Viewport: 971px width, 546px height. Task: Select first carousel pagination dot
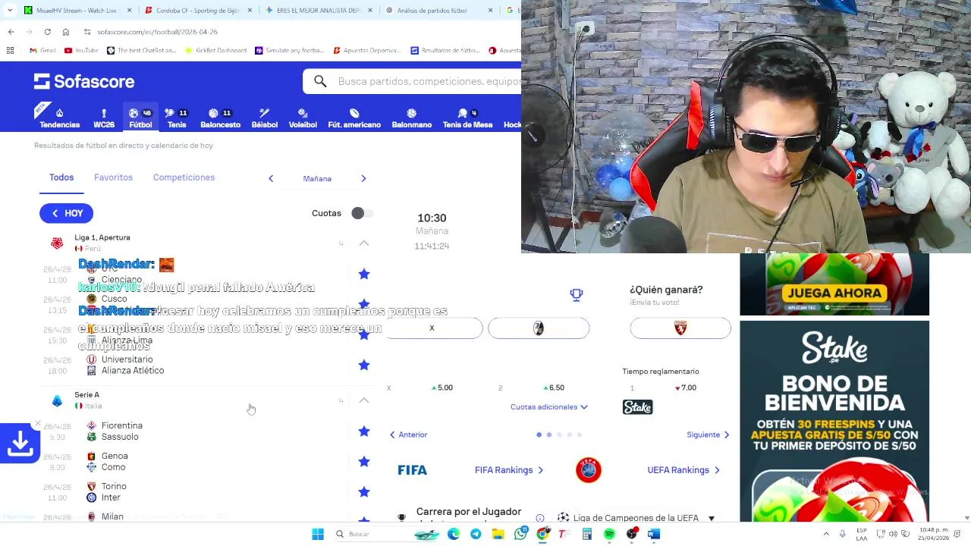click(539, 435)
